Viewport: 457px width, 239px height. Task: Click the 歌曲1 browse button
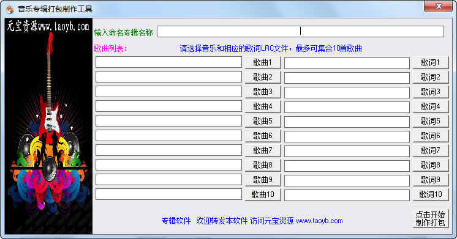click(x=263, y=62)
